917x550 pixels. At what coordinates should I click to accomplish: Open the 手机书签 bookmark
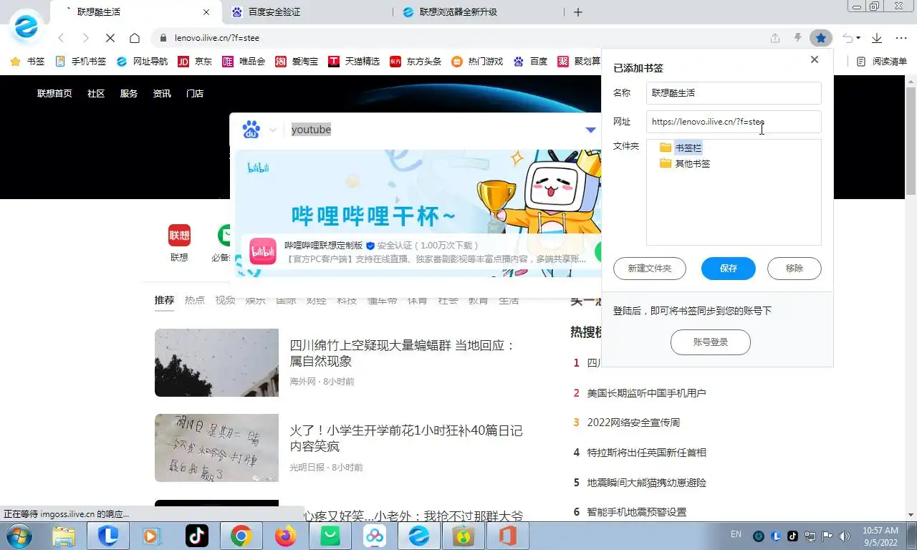pos(80,62)
